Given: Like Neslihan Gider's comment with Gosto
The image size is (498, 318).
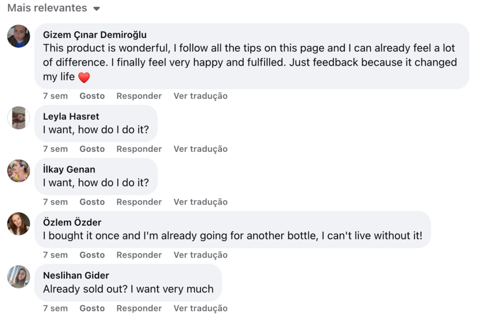Looking at the screenshot, I should point(92,308).
